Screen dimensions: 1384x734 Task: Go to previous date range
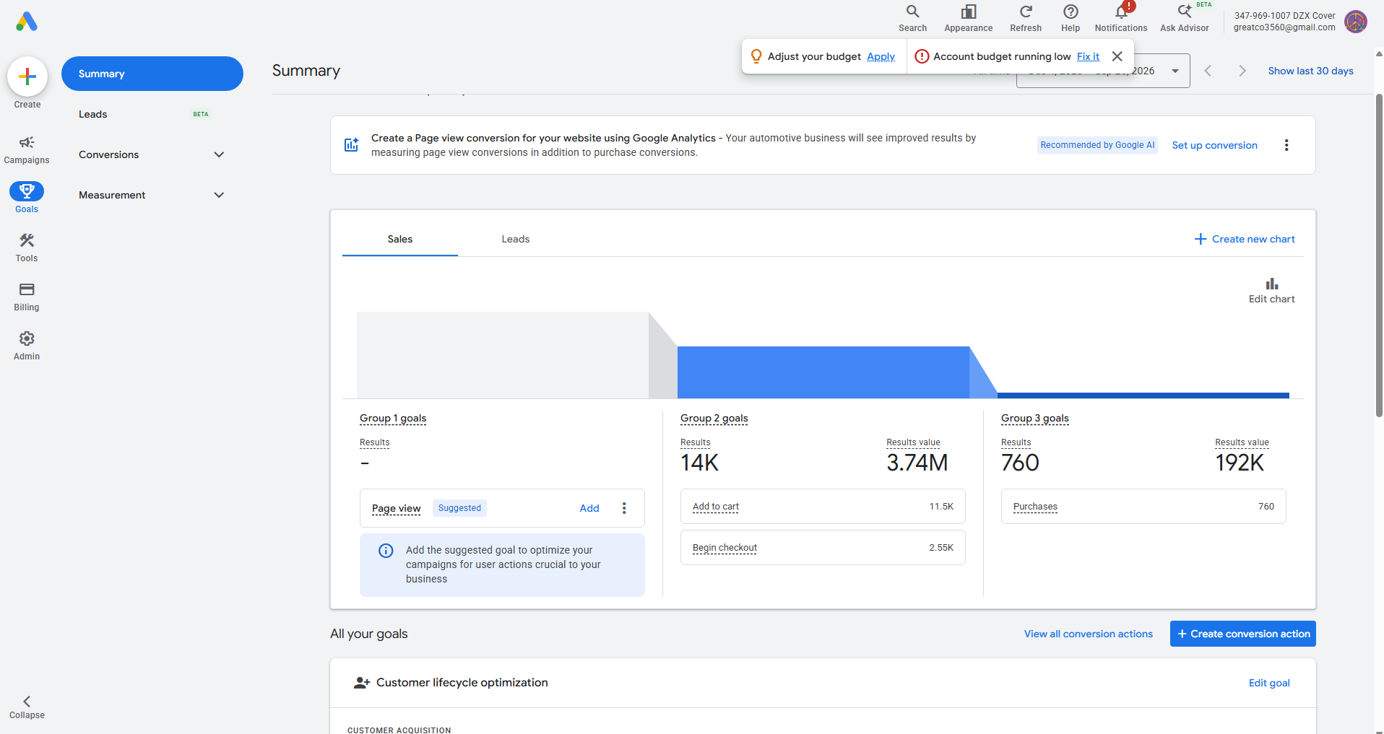(x=1208, y=71)
